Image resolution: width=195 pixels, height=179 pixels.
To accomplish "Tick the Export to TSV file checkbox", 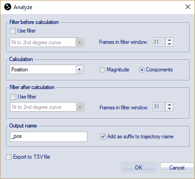I will coord(9,157).
